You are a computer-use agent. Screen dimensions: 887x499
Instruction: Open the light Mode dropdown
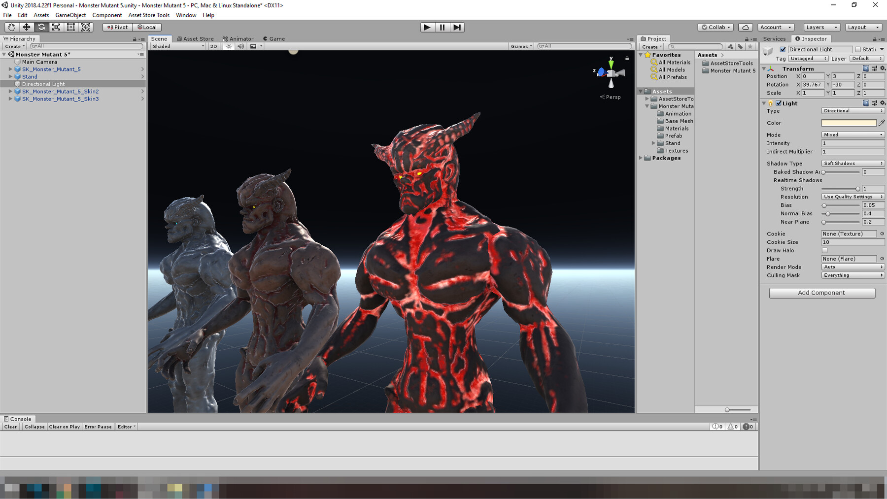(x=853, y=134)
